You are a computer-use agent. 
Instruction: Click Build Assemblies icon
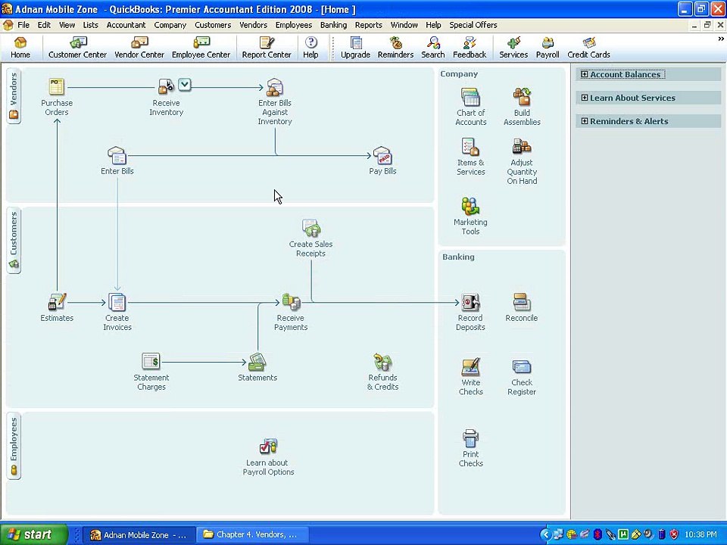click(522, 97)
